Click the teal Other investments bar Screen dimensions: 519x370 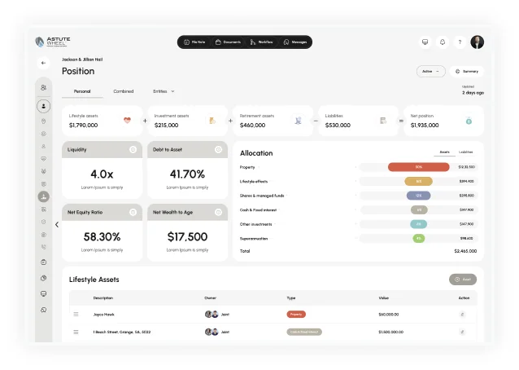[418, 224]
